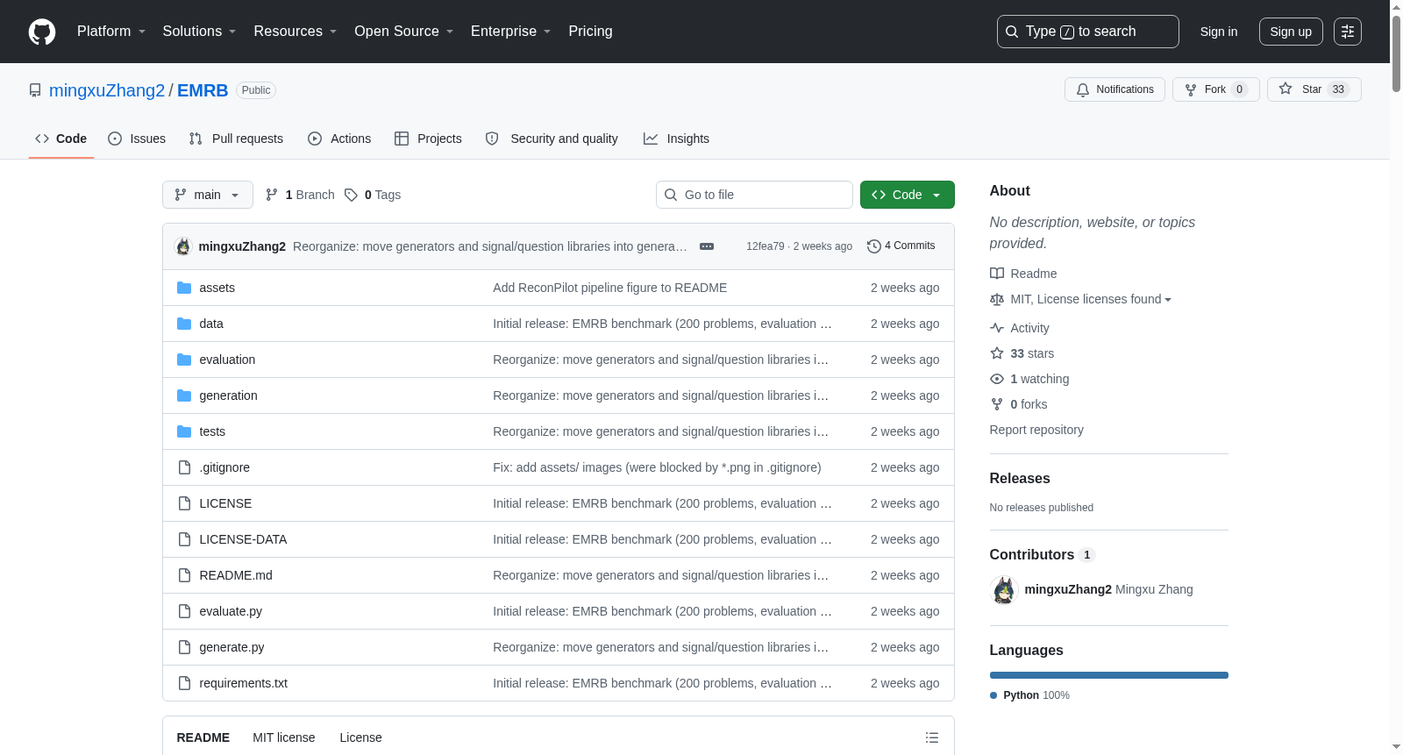The width and height of the screenshot is (1403, 755).
Task: Focus the Type / to search box
Action: [1088, 32]
